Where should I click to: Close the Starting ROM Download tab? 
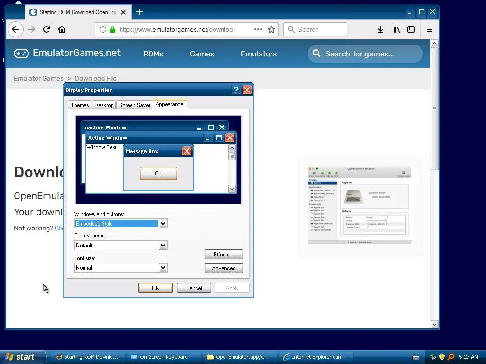(123, 12)
